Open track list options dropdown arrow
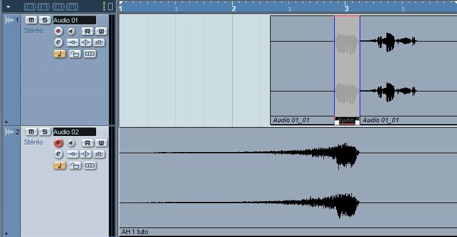The height and width of the screenshot is (237, 457). [8, 7]
